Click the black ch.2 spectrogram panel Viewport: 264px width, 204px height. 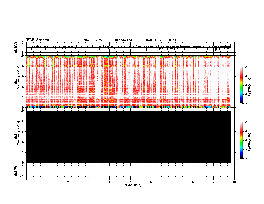(129, 137)
